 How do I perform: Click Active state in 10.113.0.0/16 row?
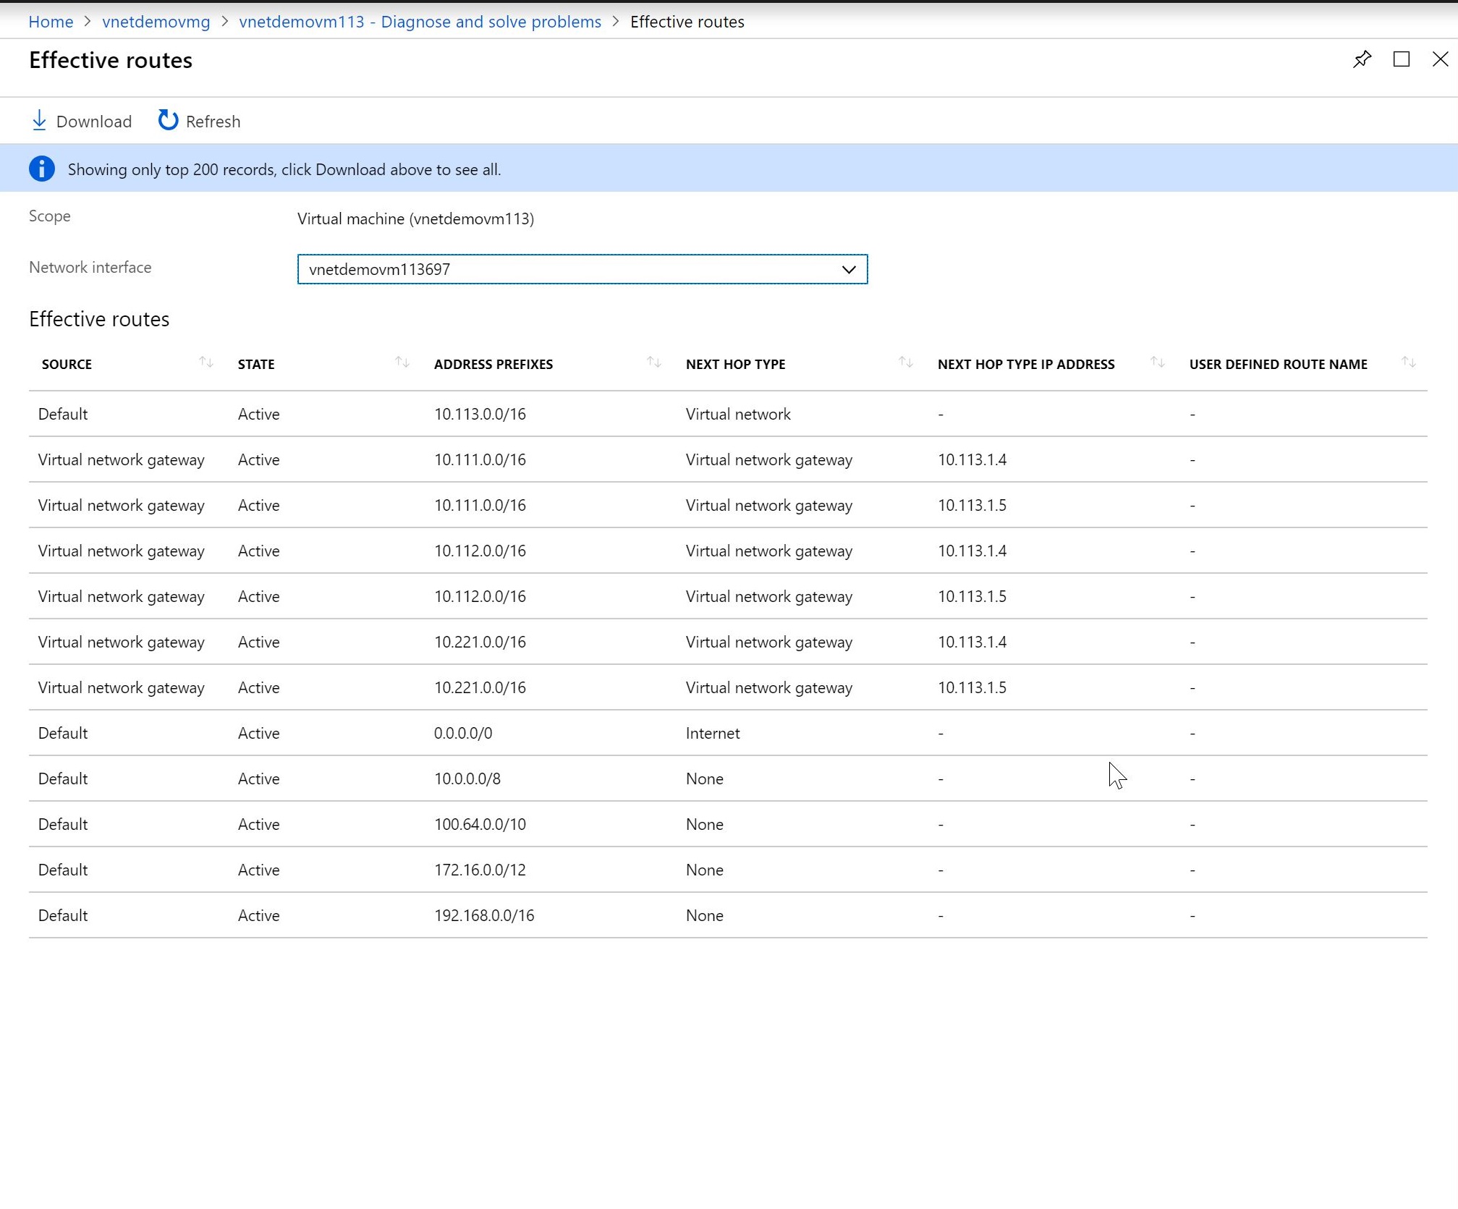(259, 414)
